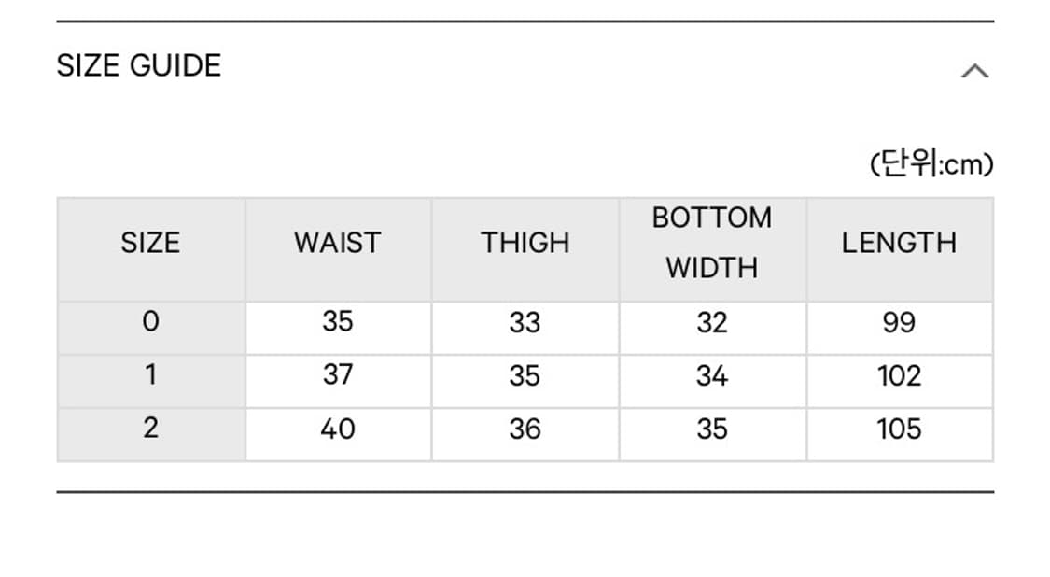Collapse the SIZE GUIDE section chevron

pyautogui.click(x=973, y=71)
